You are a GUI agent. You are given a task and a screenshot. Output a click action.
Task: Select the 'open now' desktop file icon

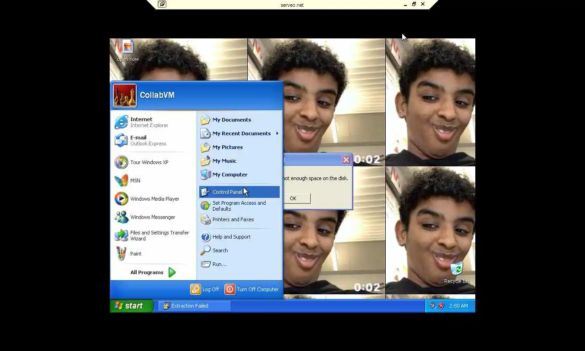tap(128, 47)
